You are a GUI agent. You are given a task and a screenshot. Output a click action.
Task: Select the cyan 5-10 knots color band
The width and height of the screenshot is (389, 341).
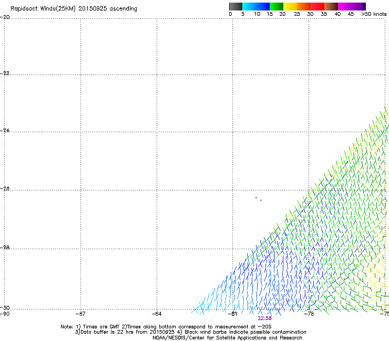pyautogui.click(x=249, y=6)
